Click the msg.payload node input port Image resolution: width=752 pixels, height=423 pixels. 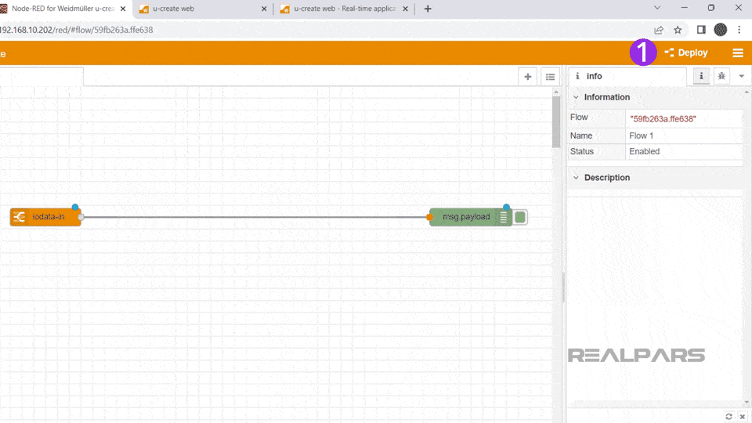(429, 217)
